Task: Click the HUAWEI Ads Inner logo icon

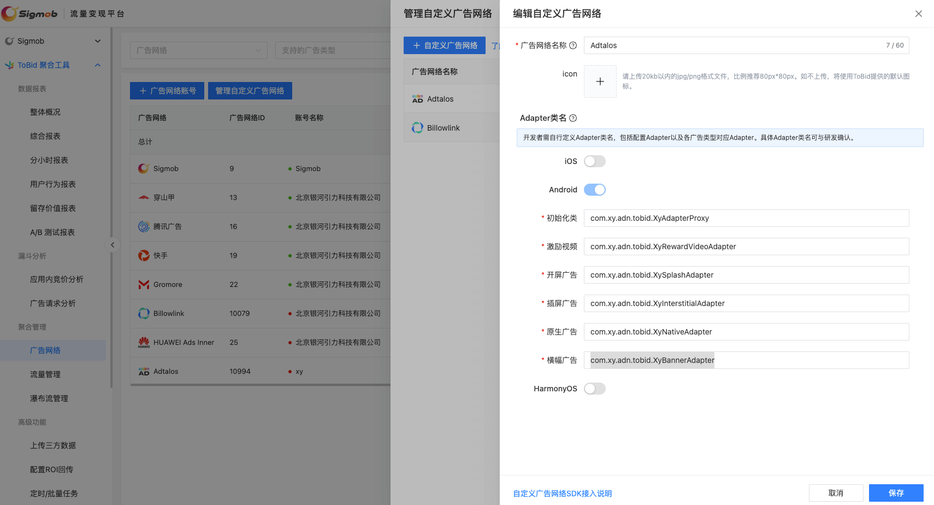Action: coord(143,342)
